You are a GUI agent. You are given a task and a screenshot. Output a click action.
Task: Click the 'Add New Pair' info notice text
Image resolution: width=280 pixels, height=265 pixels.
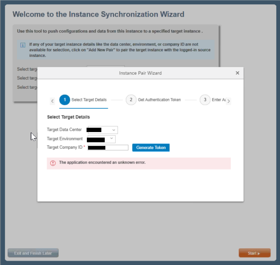[120, 50]
